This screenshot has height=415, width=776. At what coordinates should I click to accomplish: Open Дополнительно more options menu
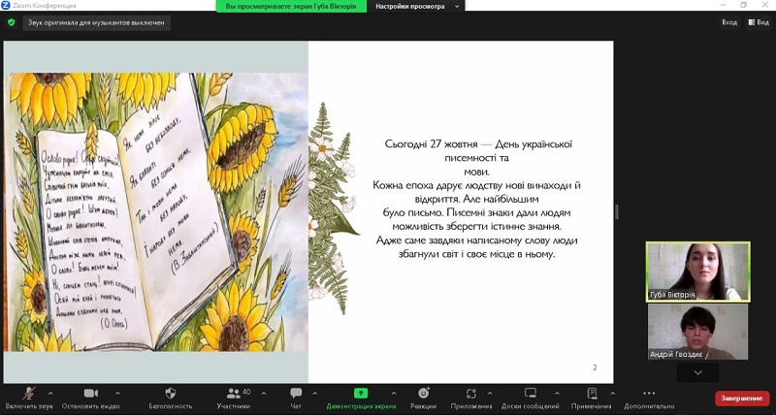click(649, 399)
